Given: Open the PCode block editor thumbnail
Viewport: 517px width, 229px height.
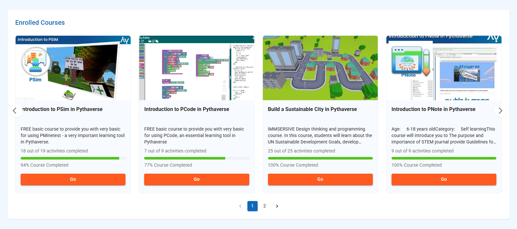Looking at the screenshot, I should click(196, 68).
